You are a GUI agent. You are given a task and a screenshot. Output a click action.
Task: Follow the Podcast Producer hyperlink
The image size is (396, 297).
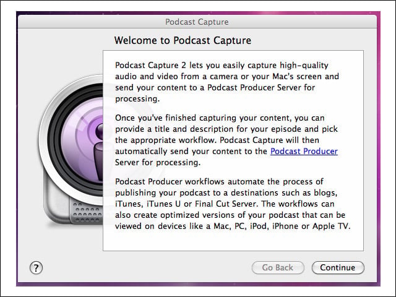(304, 151)
